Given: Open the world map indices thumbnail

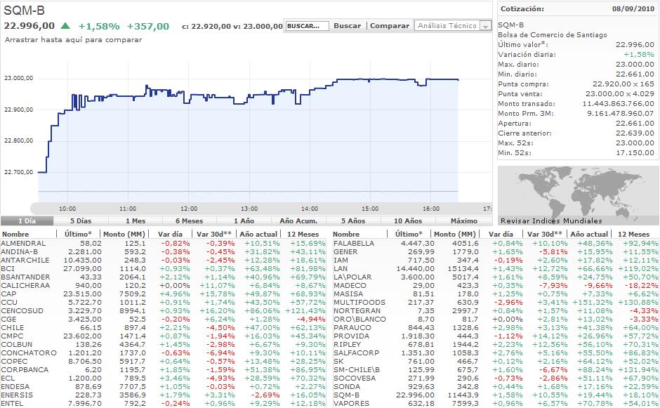Looking at the screenshot, I should (577, 191).
